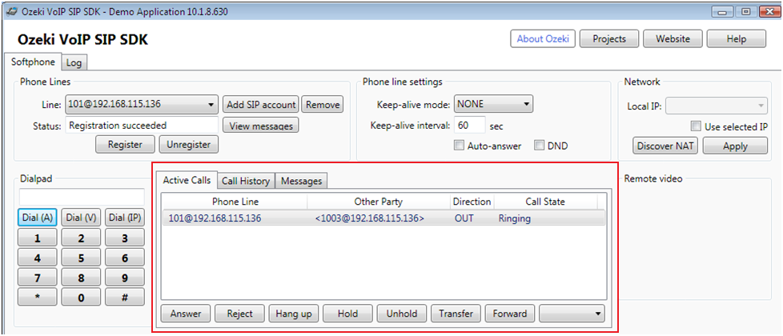Tap dialpad key 9

[125, 278]
